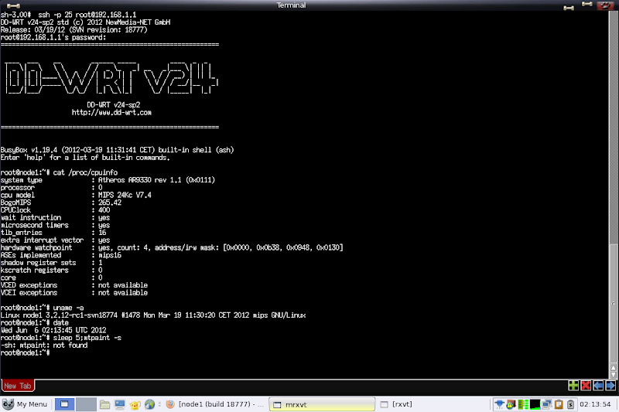Click the scrollbar up arrow
Screen dimensions: 619x412
[x=613, y=367]
